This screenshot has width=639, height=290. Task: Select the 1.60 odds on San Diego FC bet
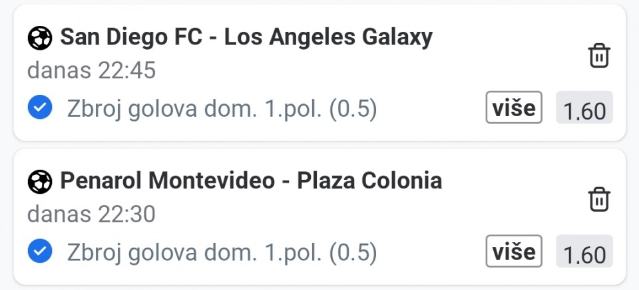(584, 108)
